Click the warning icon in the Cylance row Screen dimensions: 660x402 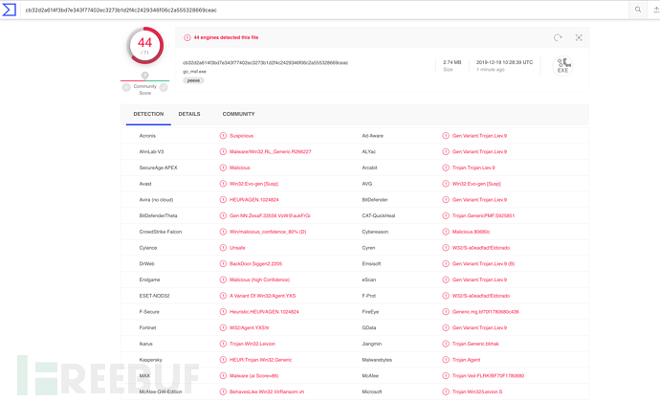coord(223,248)
